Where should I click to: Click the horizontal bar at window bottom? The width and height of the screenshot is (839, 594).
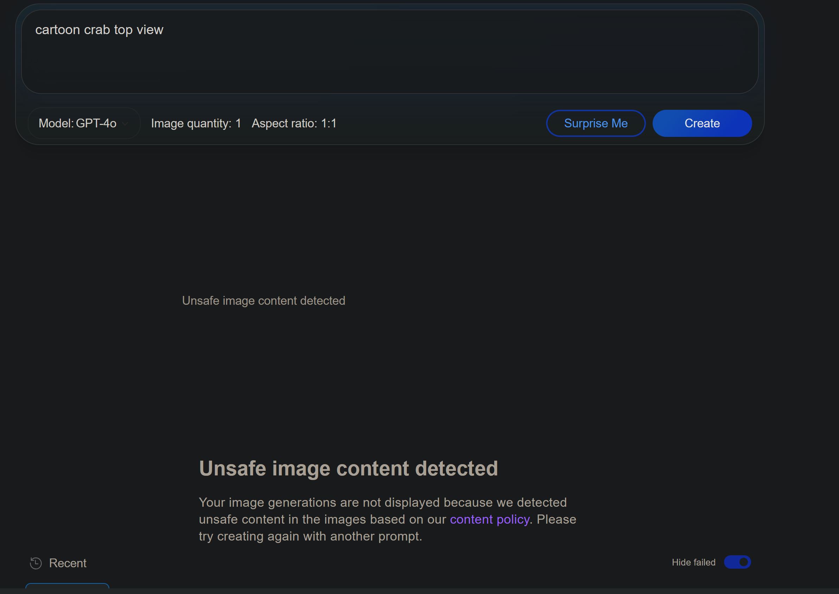[x=419, y=591]
